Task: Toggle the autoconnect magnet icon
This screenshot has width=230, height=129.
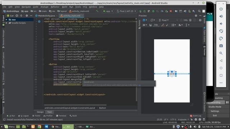Action: [x=151, y=25]
